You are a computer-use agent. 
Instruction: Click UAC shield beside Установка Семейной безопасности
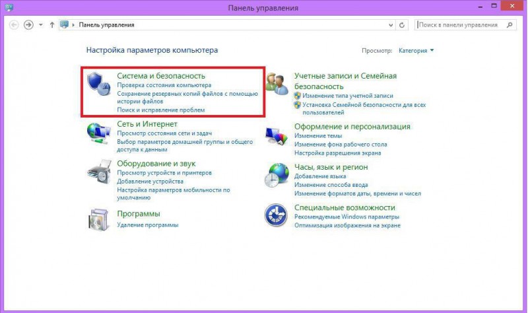tap(298, 105)
